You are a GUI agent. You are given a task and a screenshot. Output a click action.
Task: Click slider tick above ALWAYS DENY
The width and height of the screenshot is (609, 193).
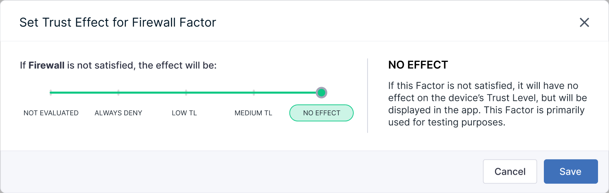118,92
